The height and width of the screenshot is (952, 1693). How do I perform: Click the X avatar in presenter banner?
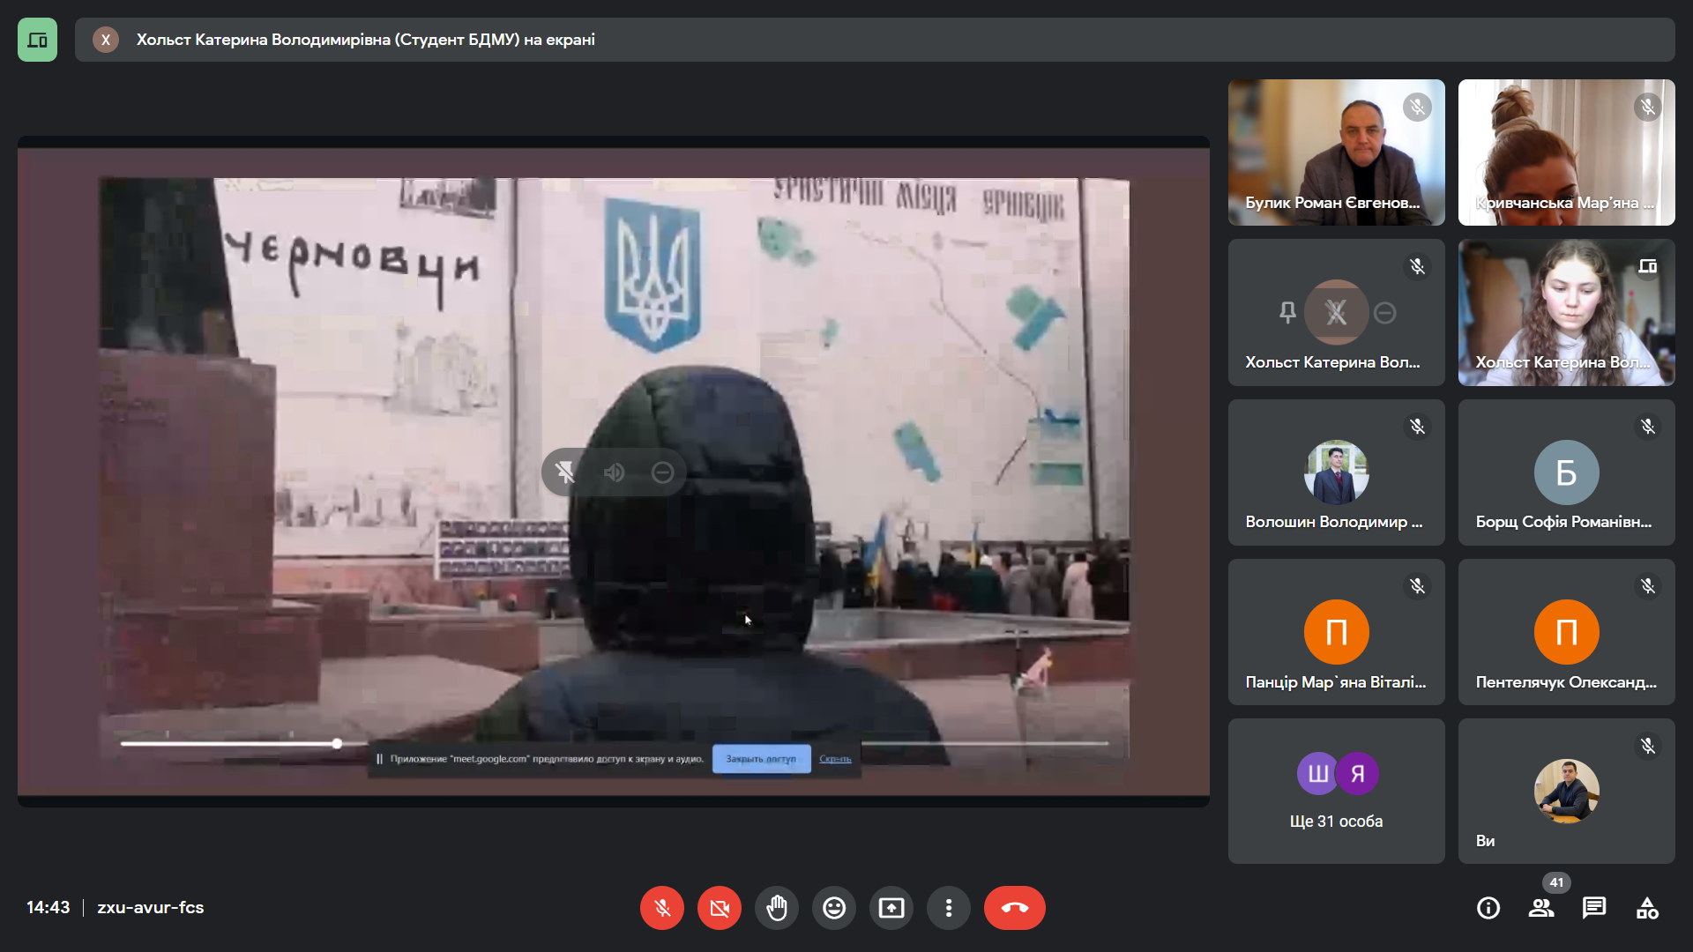[106, 40]
